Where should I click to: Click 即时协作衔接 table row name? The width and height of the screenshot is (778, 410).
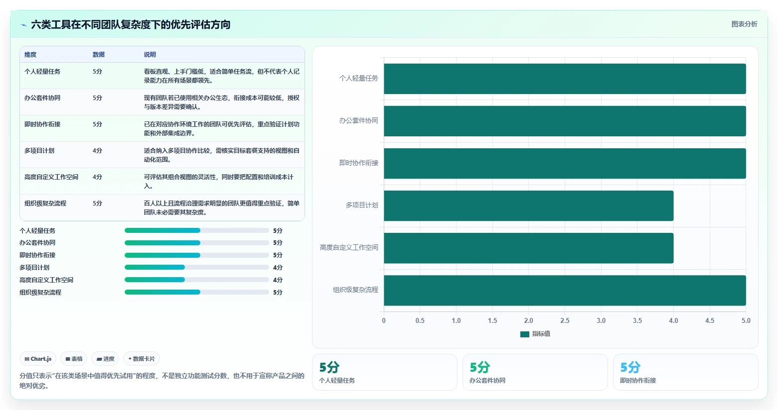tap(42, 124)
